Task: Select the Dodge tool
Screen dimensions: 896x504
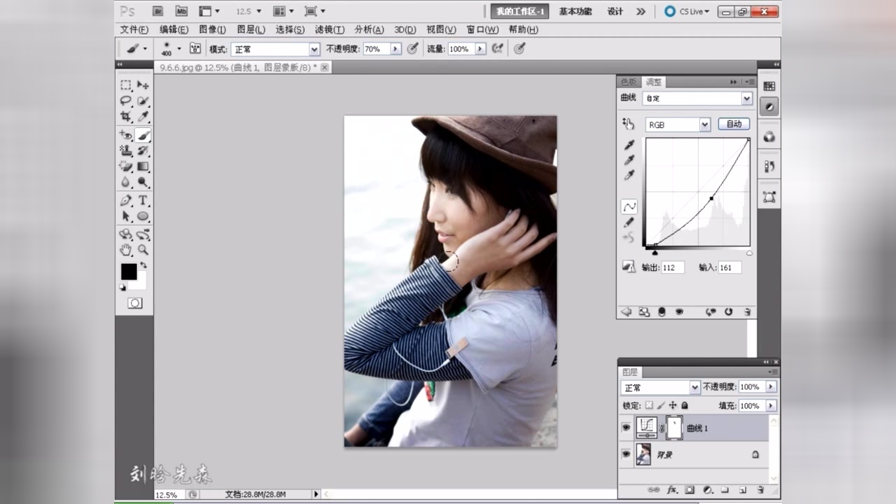Action: click(x=143, y=183)
